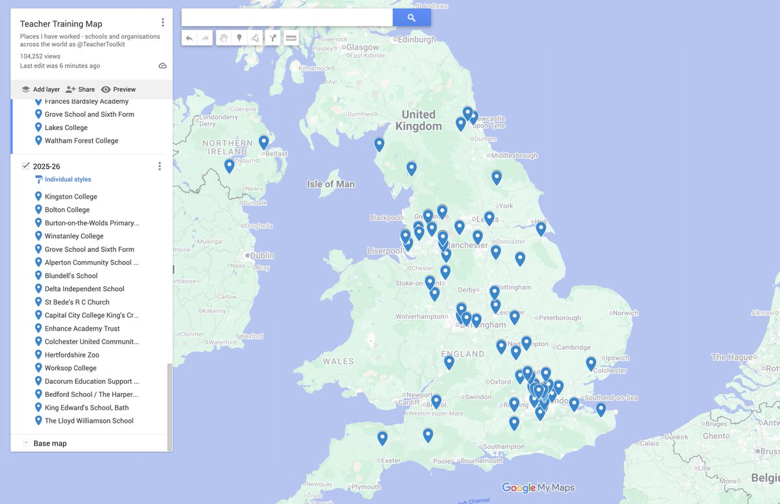Image resolution: width=780 pixels, height=504 pixels.
Task: Click the Preview button
Action: [118, 90]
